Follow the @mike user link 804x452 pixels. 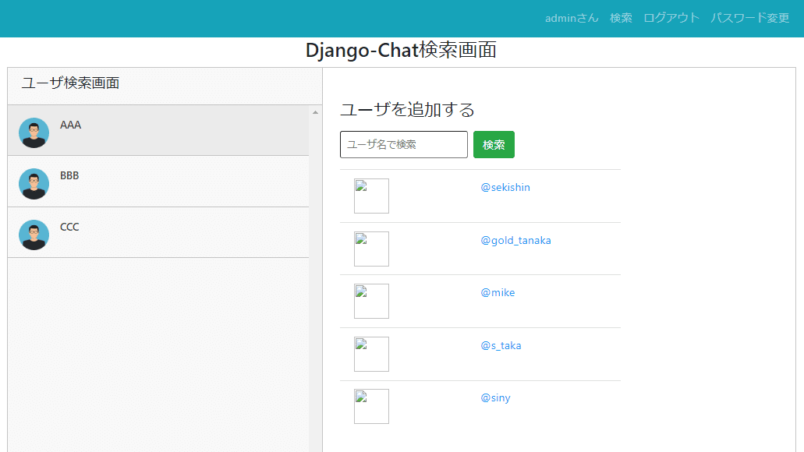click(498, 292)
